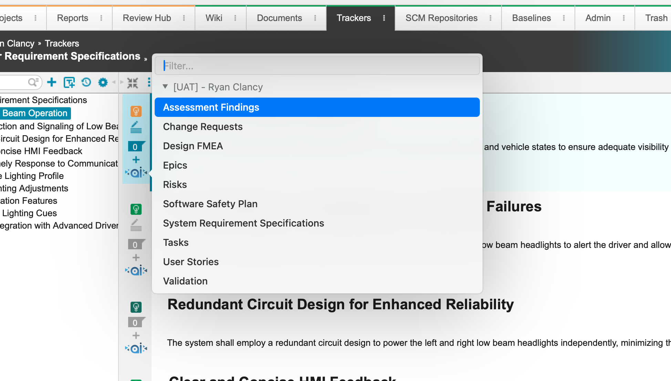Select Assessment Findings from the list
Image resolution: width=671 pixels, height=381 pixels.
point(211,107)
